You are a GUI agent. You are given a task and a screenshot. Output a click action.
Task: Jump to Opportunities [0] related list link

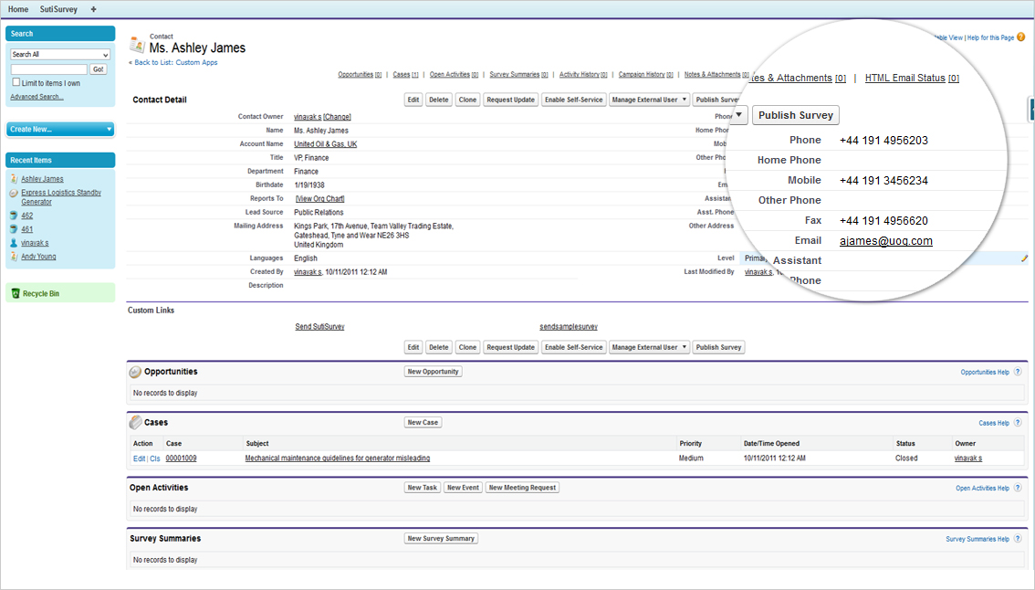[360, 75]
